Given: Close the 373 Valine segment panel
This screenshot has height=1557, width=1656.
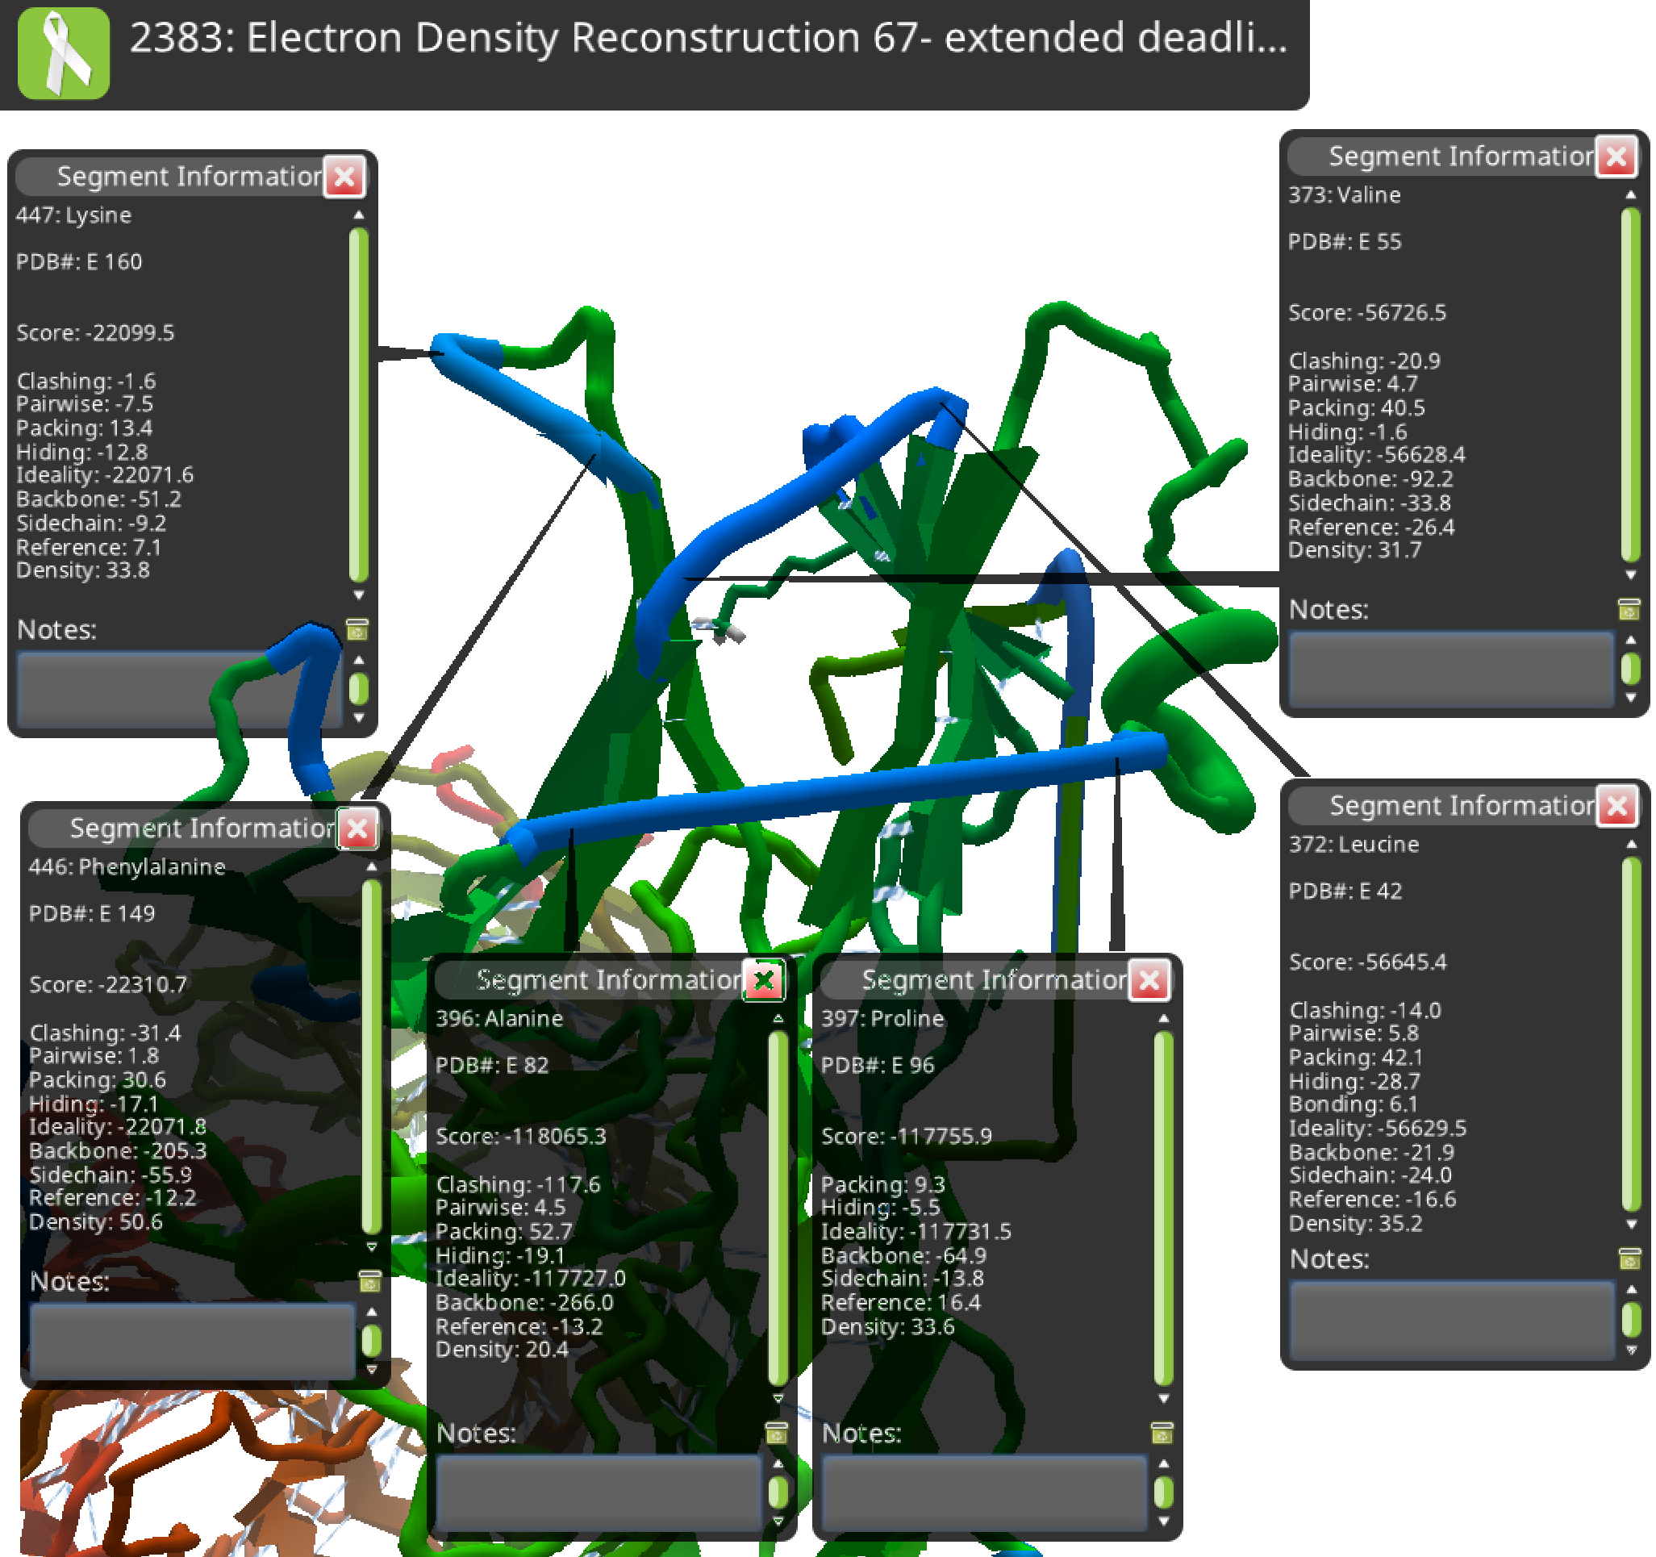Looking at the screenshot, I should 1615,157.
